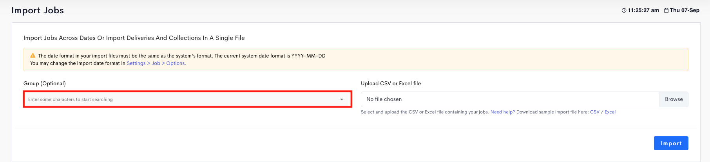
Task: Download the CSV sample import file
Action: tap(595, 112)
